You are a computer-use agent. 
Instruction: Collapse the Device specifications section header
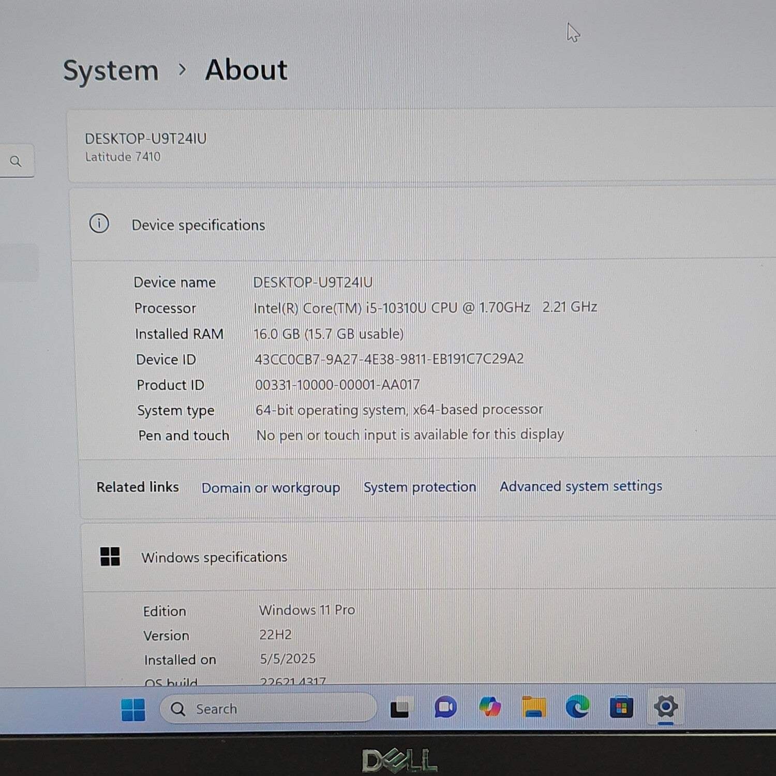(423, 225)
